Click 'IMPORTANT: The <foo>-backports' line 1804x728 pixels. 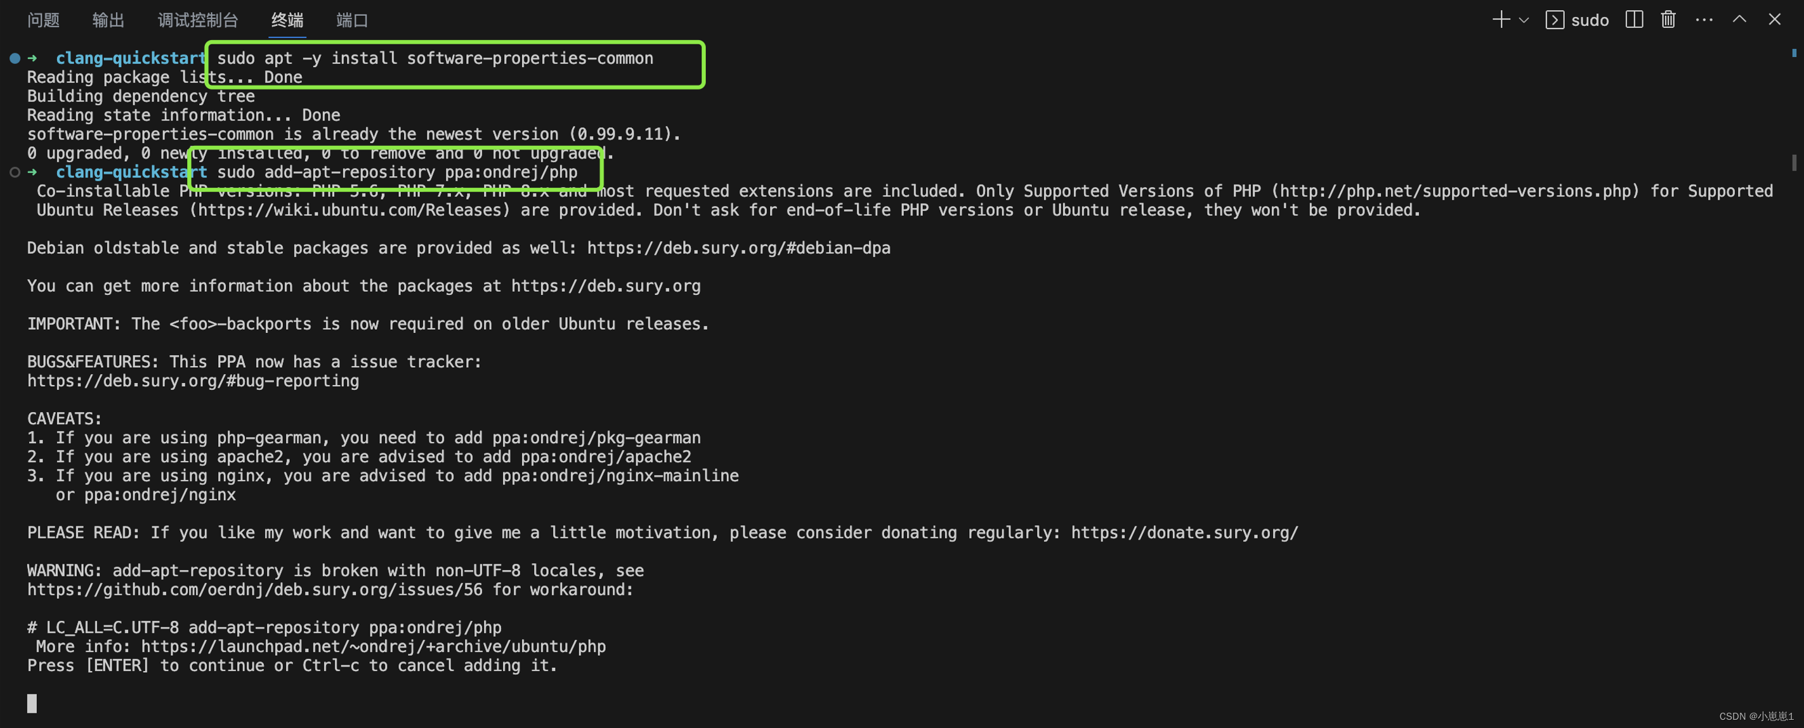[x=369, y=324]
